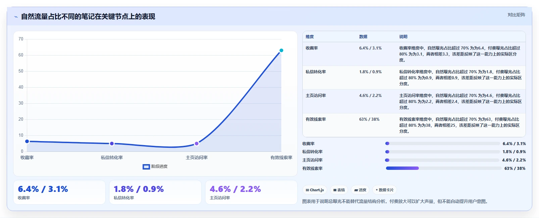Image resolution: width=539 pixels, height=218 pixels.
Task: Click the 主页访问率 progress bar
Action: 442,160
